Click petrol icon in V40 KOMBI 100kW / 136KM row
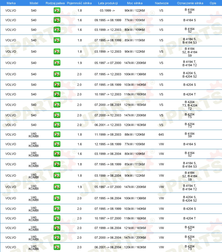The image size is (222, 252). [x=57, y=198]
